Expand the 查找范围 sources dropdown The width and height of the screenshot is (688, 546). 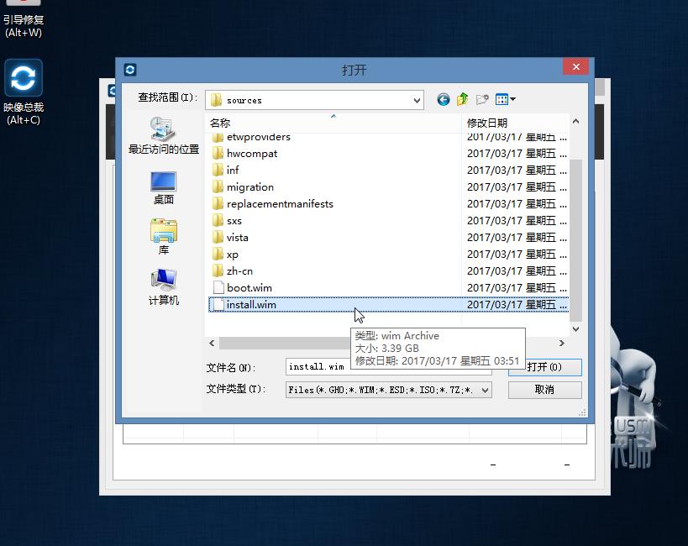pos(417,101)
